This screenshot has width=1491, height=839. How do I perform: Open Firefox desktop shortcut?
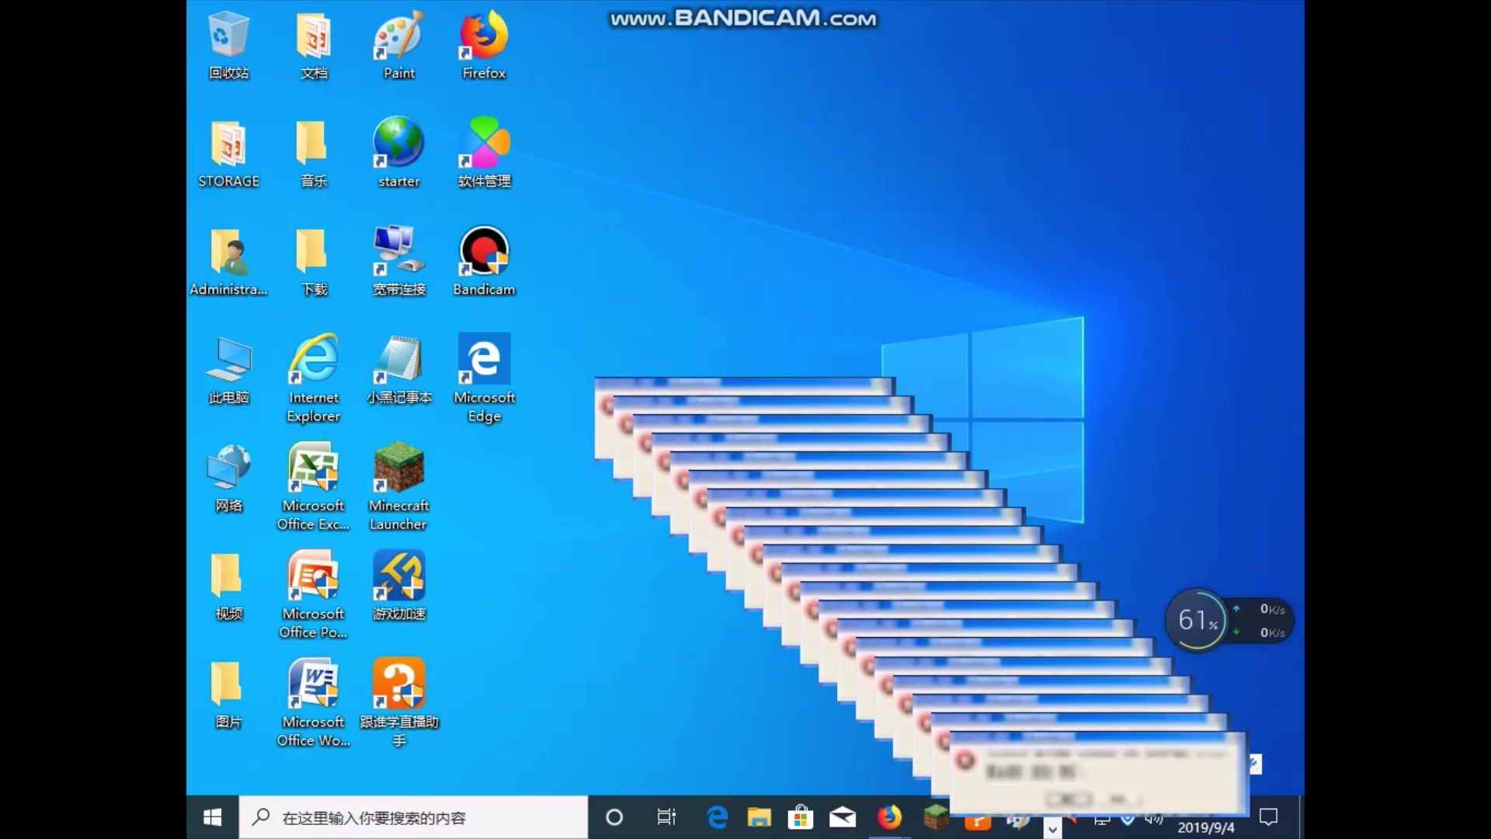(483, 37)
